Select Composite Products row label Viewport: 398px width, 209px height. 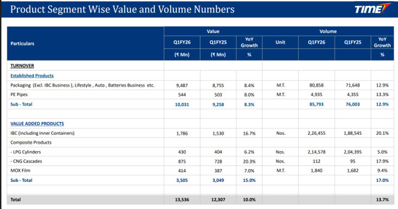31,142
